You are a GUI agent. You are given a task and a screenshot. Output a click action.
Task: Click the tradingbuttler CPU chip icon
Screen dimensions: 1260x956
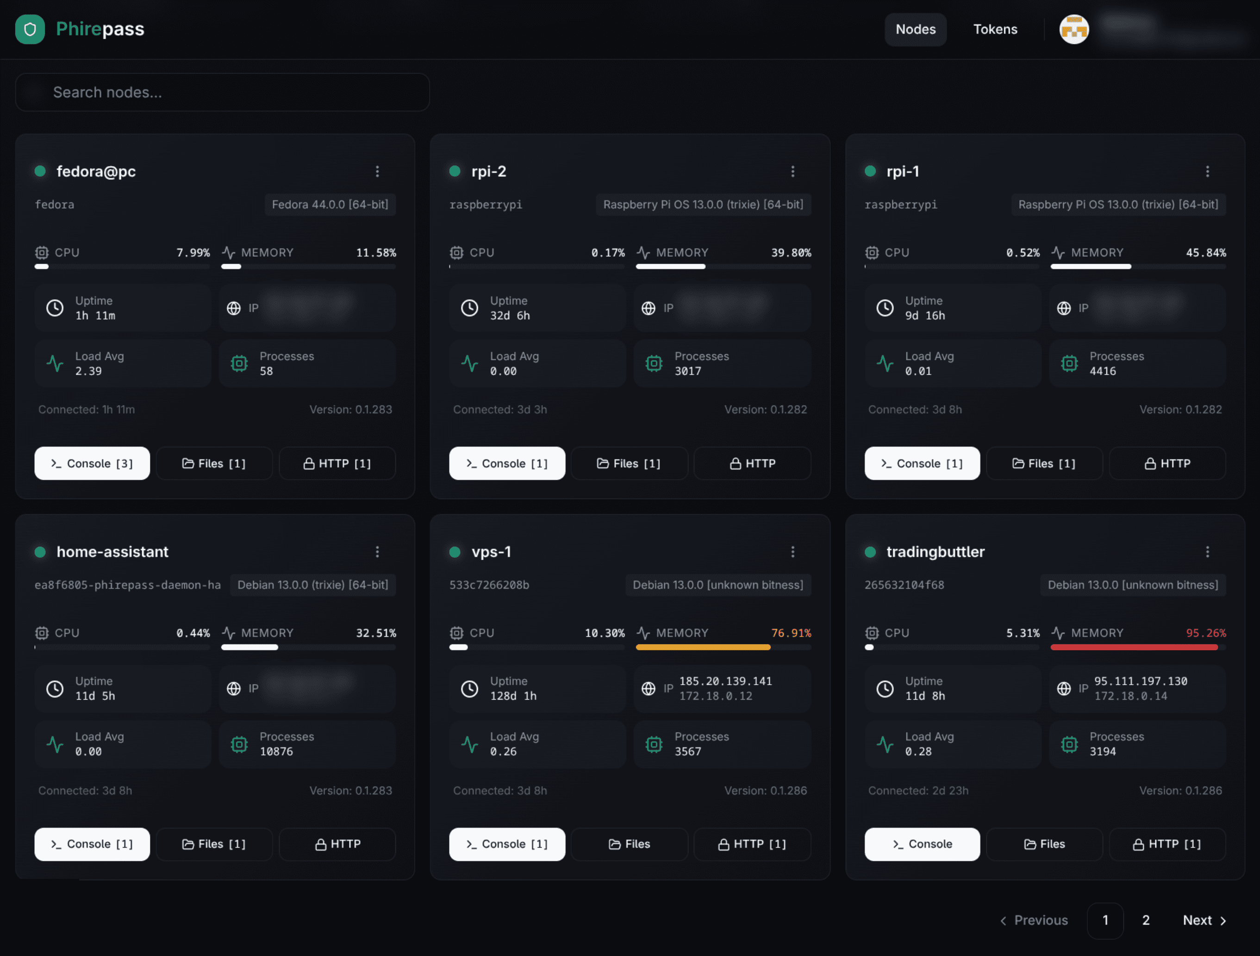point(872,633)
